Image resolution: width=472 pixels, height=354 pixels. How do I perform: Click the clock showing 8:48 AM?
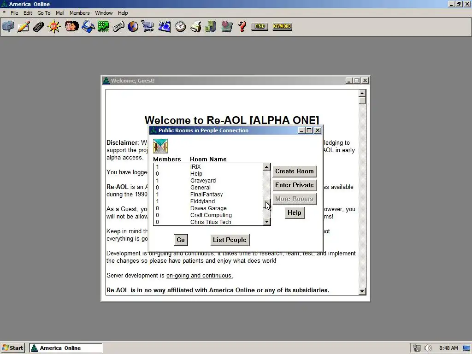click(x=448, y=348)
